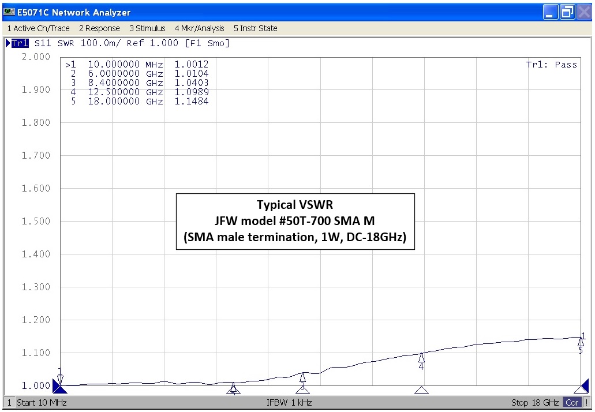Click the [F1 Smo] trace status indicator
The image size is (595, 412).
coord(207,43)
